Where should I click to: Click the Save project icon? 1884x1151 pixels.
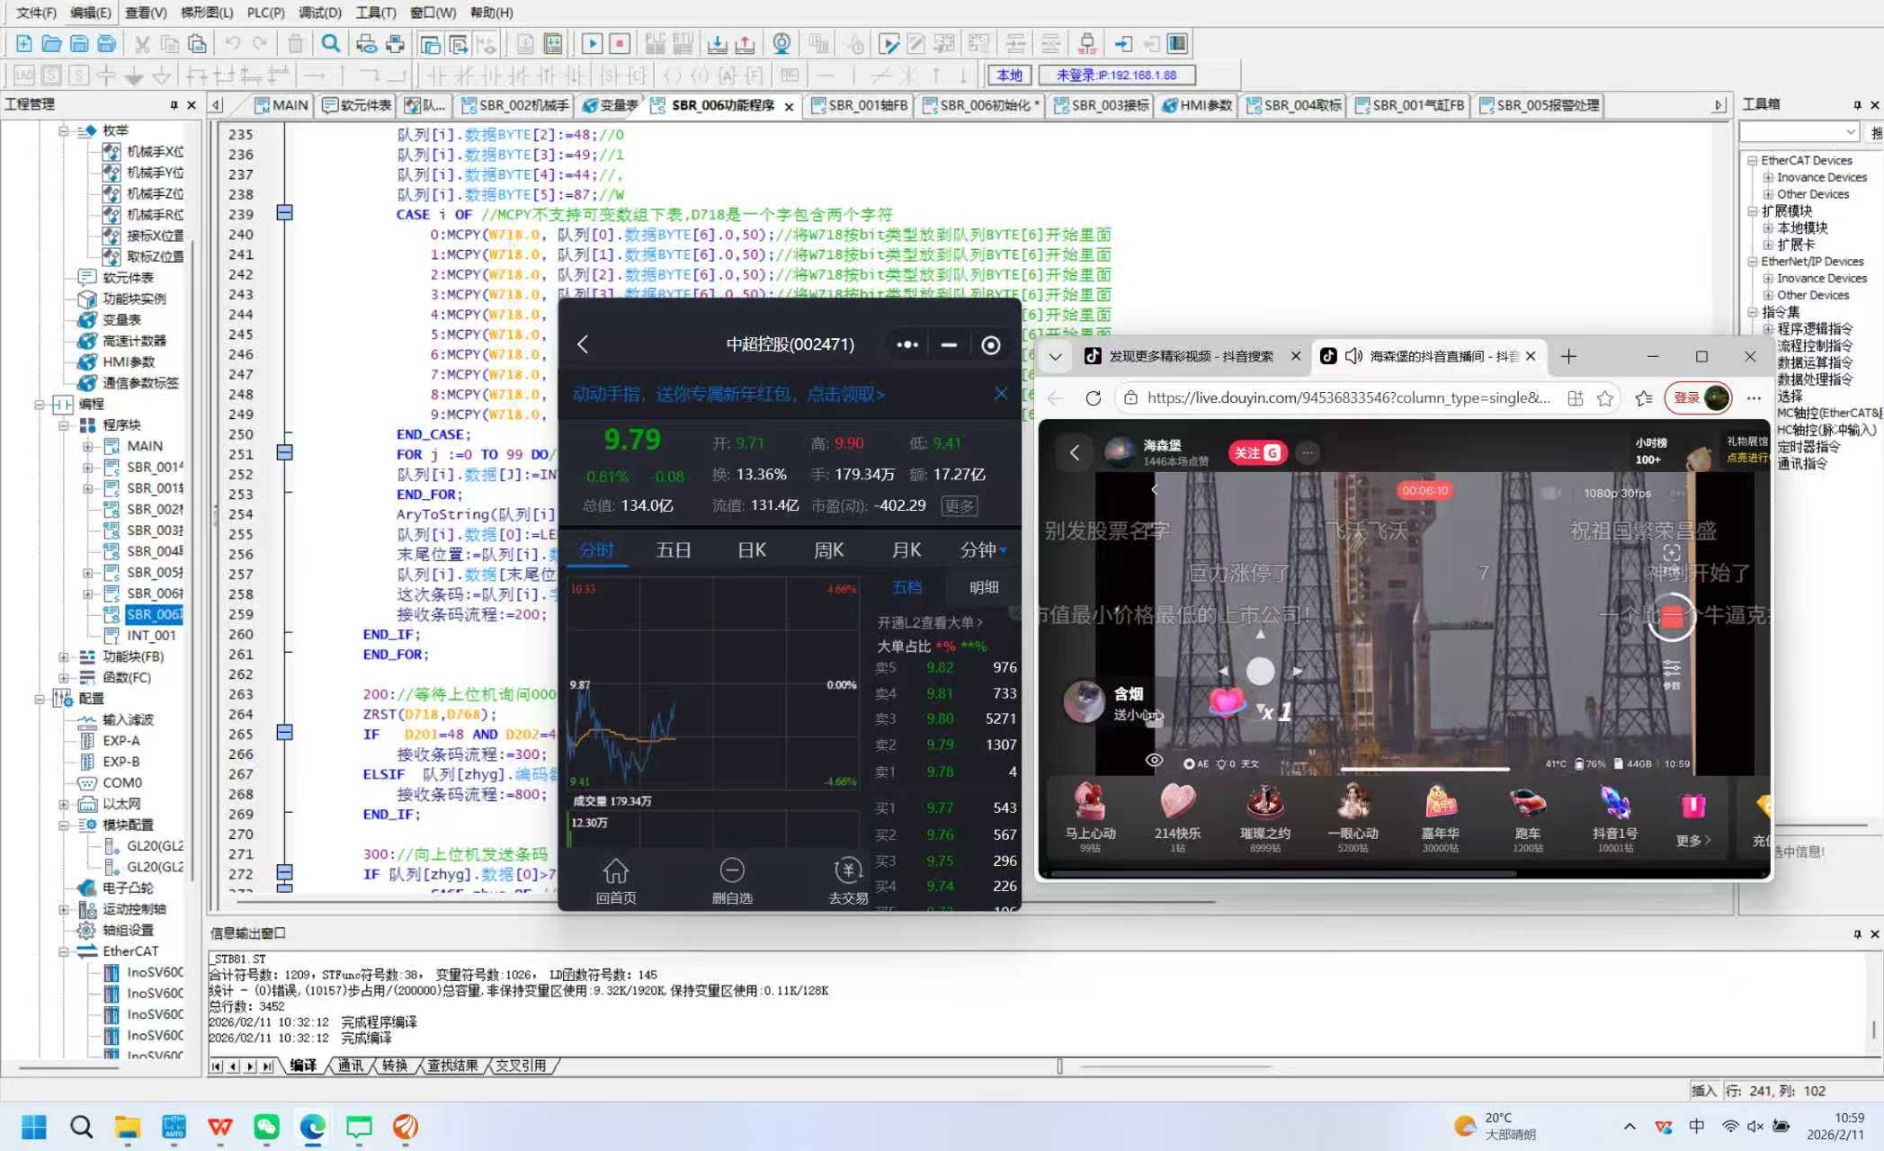pyautogui.click(x=79, y=43)
